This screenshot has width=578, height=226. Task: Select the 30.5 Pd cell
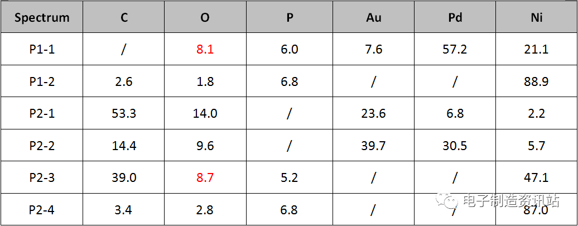tap(455, 146)
